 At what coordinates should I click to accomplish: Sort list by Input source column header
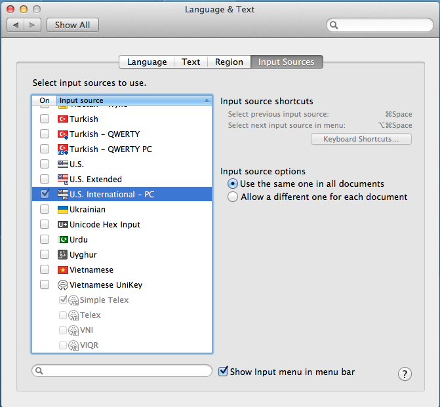[131, 100]
